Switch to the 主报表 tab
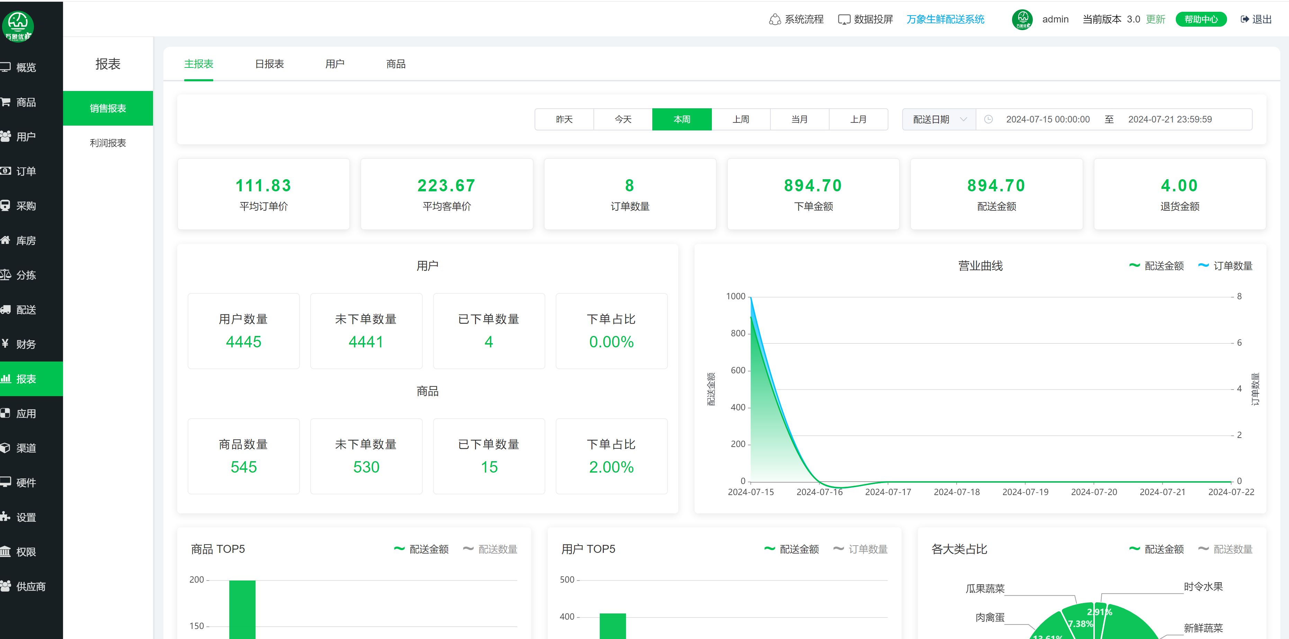This screenshot has height=639, width=1289. (199, 64)
